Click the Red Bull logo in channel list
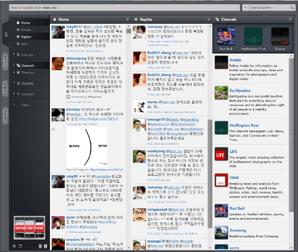Viewport: 298px width, 252px height. [x=221, y=211]
